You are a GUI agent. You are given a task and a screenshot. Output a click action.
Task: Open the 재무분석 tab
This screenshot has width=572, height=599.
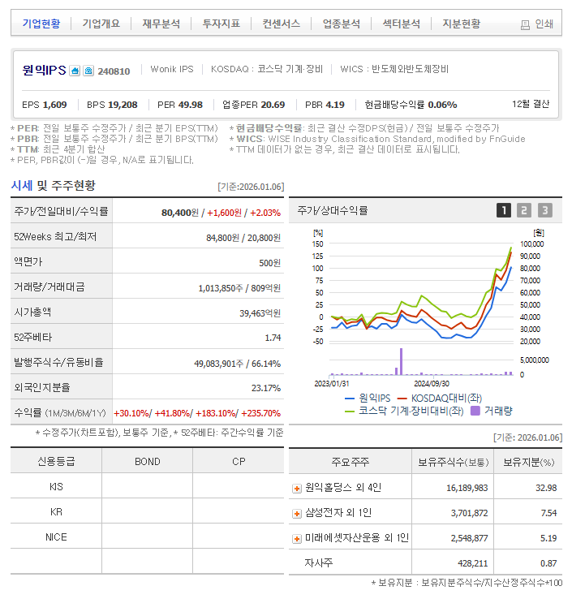pyautogui.click(x=161, y=24)
